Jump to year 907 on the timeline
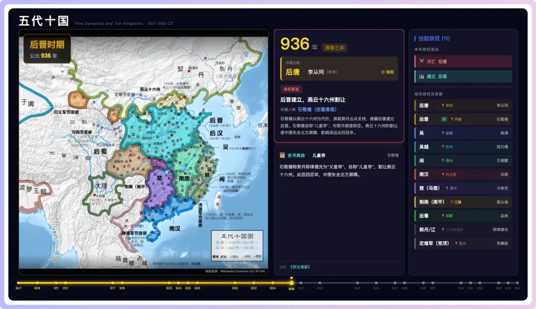The height and width of the screenshot is (309, 536). pyautogui.click(x=18, y=283)
